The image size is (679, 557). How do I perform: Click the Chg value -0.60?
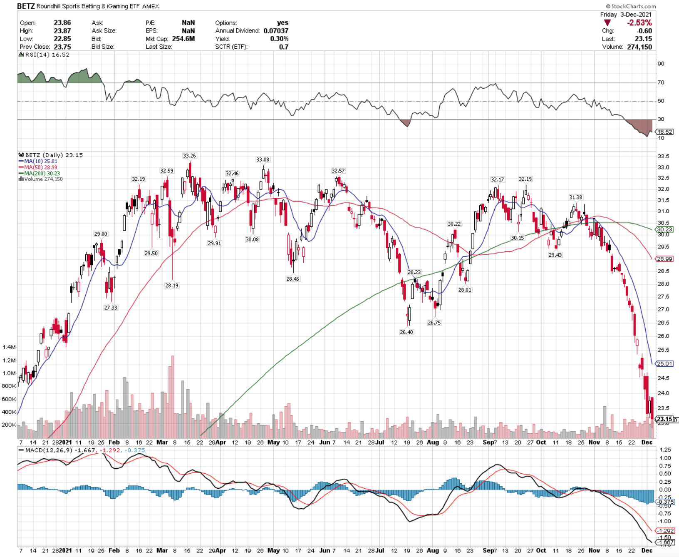[644, 31]
